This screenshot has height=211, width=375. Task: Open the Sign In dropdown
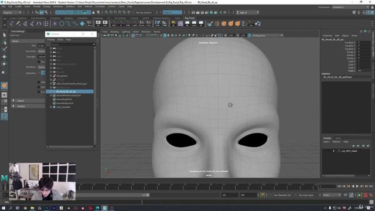click(247, 12)
